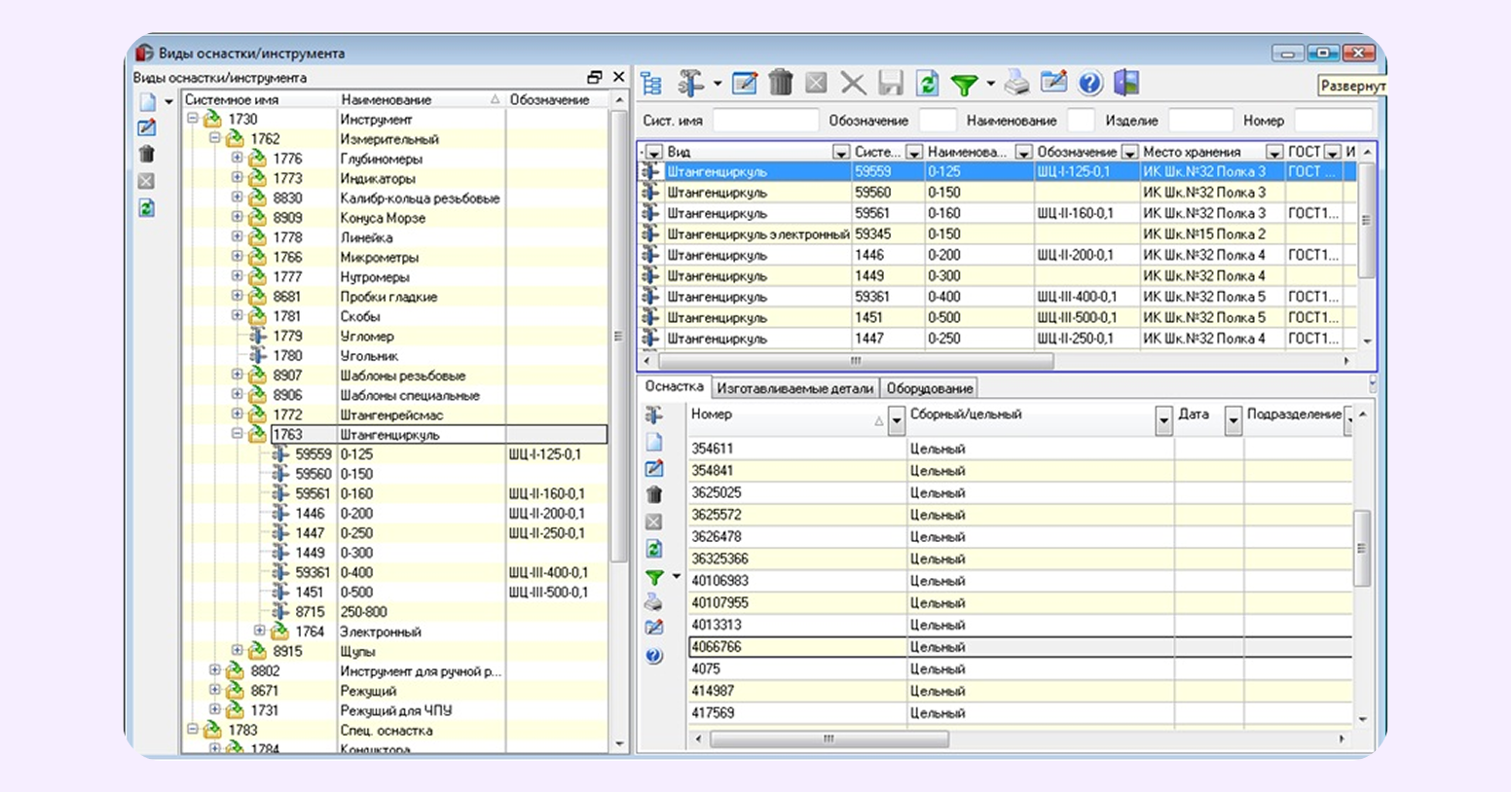Click into the Сист. имя filter field
Image resolution: width=1511 pixels, height=792 pixels.
click(765, 121)
